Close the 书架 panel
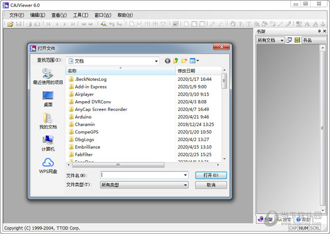 tap(324, 31)
